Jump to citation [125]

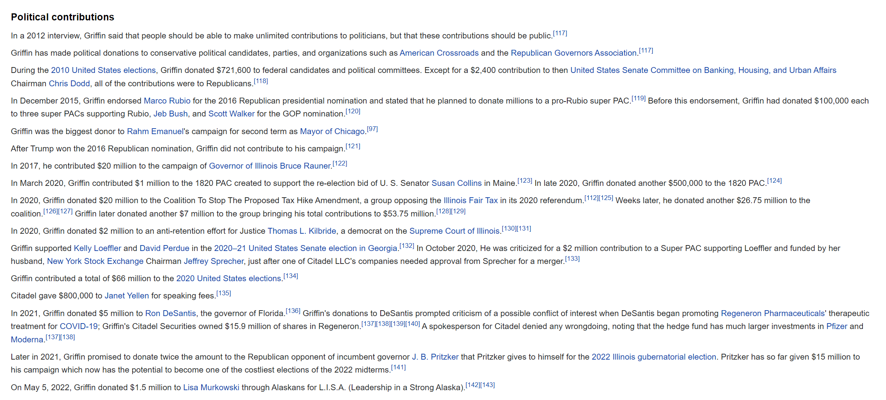pyautogui.click(x=606, y=198)
